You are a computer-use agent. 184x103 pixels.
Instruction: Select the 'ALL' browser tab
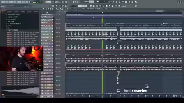pyautogui.click(x=3, y=12)
